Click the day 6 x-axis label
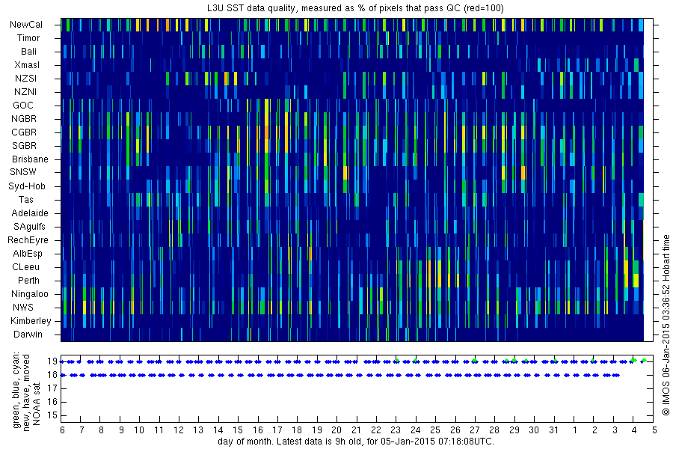The width and height of the screenshot is (673, 449). click(63, 430)
